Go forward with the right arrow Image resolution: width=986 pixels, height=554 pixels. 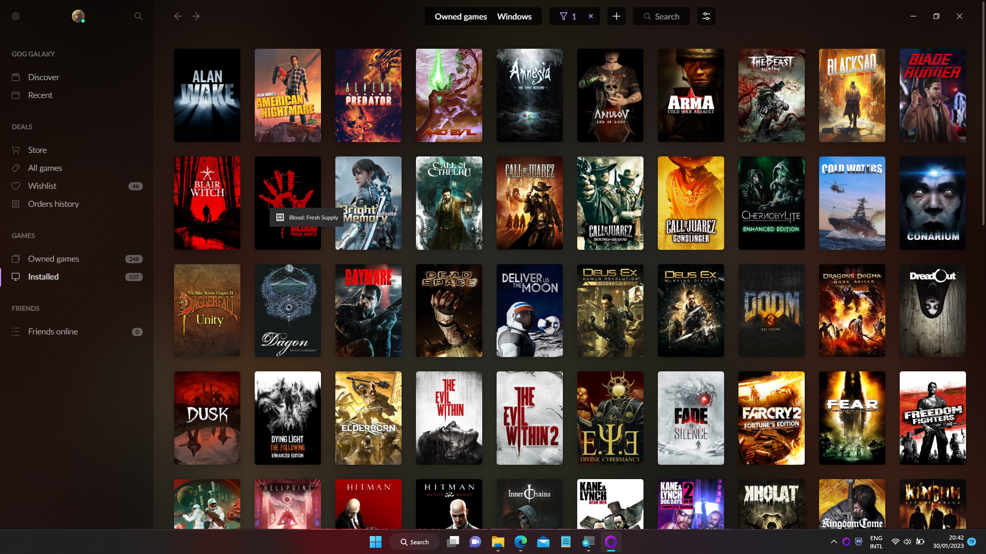tap(196, 16)
